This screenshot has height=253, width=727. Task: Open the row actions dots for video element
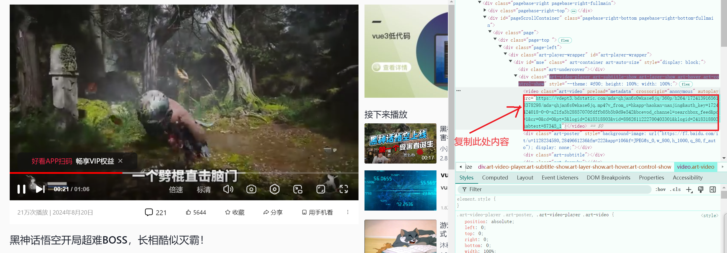(x=458, y=91)
